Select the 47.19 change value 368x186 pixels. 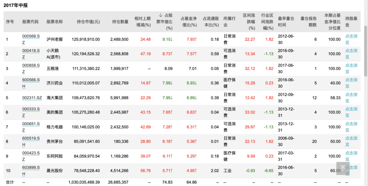[x=145, y=54]
